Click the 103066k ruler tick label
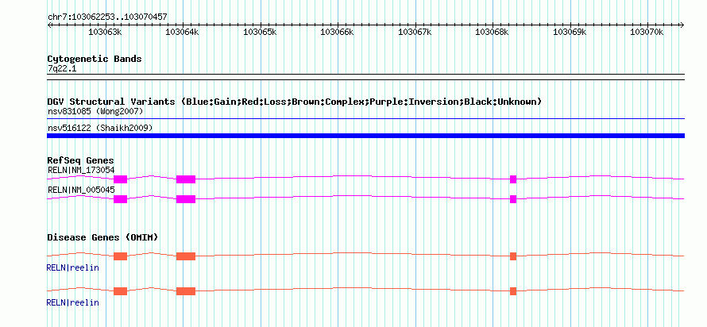707x327 pixels. point(338,32)
